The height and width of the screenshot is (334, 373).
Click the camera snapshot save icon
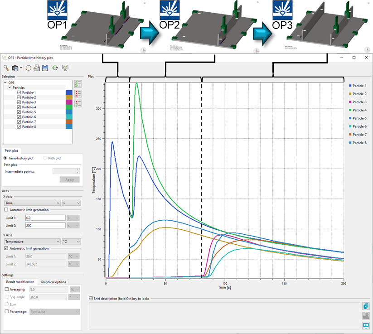[x=15, y=68]
